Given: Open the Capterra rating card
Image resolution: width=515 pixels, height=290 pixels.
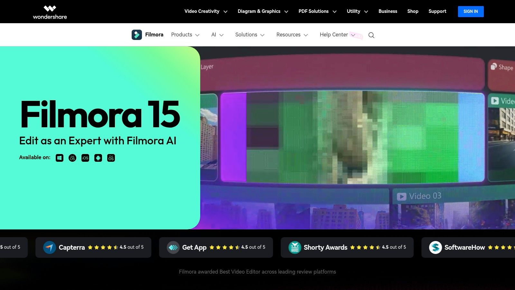Looking at the screenshot, I should (x=93, y=247).
